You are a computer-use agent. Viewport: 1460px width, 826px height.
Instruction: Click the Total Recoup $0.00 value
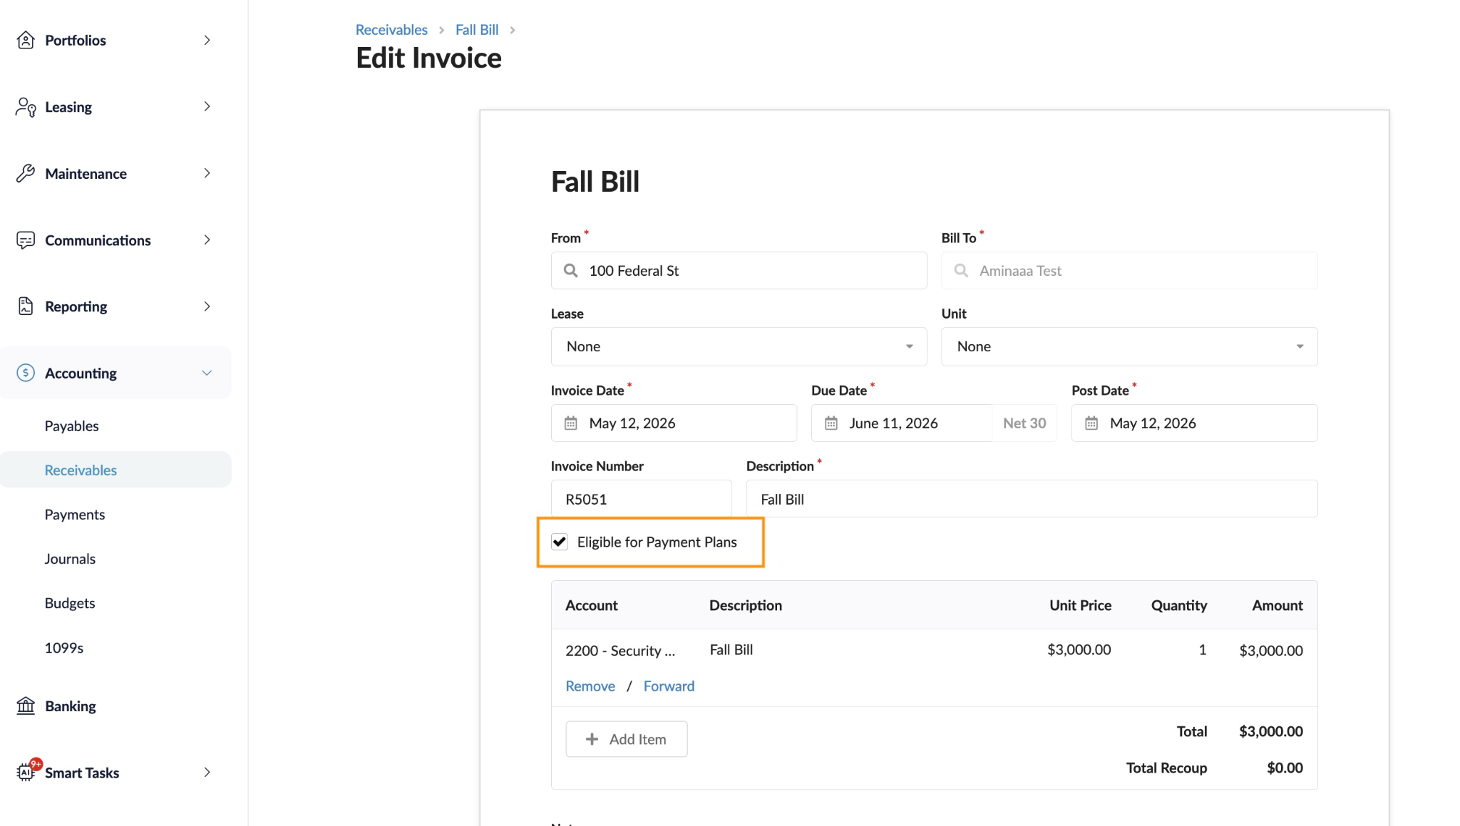[1285, 768]
